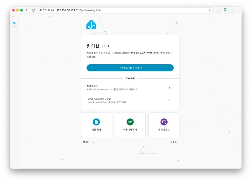Open the 앱 다운로드 card
The height and width of the screenshot is (182, 252).
coord(164,125)
